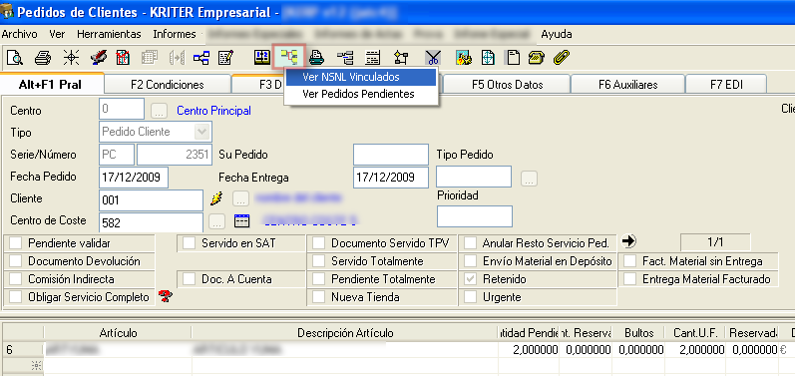Click the ellipsis lookup button beside Cliente
Image resolution: width=795 pixels, height=376 pixels.
(240, 198)
